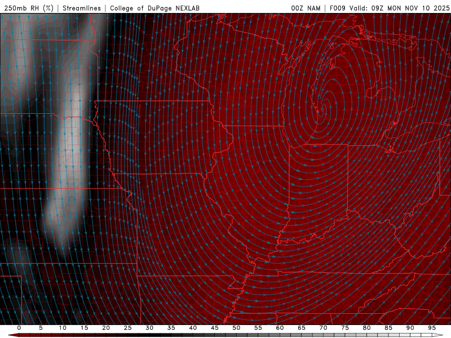Click the center of the spiral streamline circulation

point(323,109)
